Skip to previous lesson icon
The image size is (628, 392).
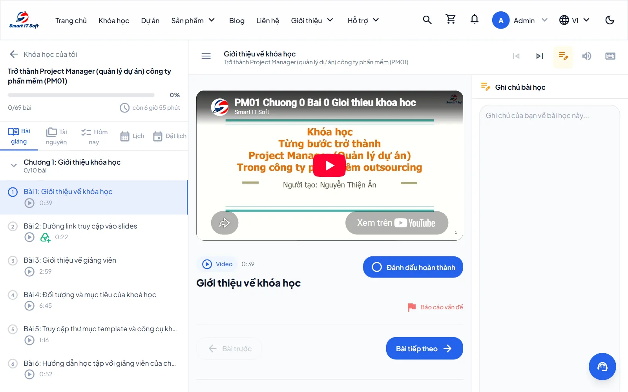(x=516, y=56)
